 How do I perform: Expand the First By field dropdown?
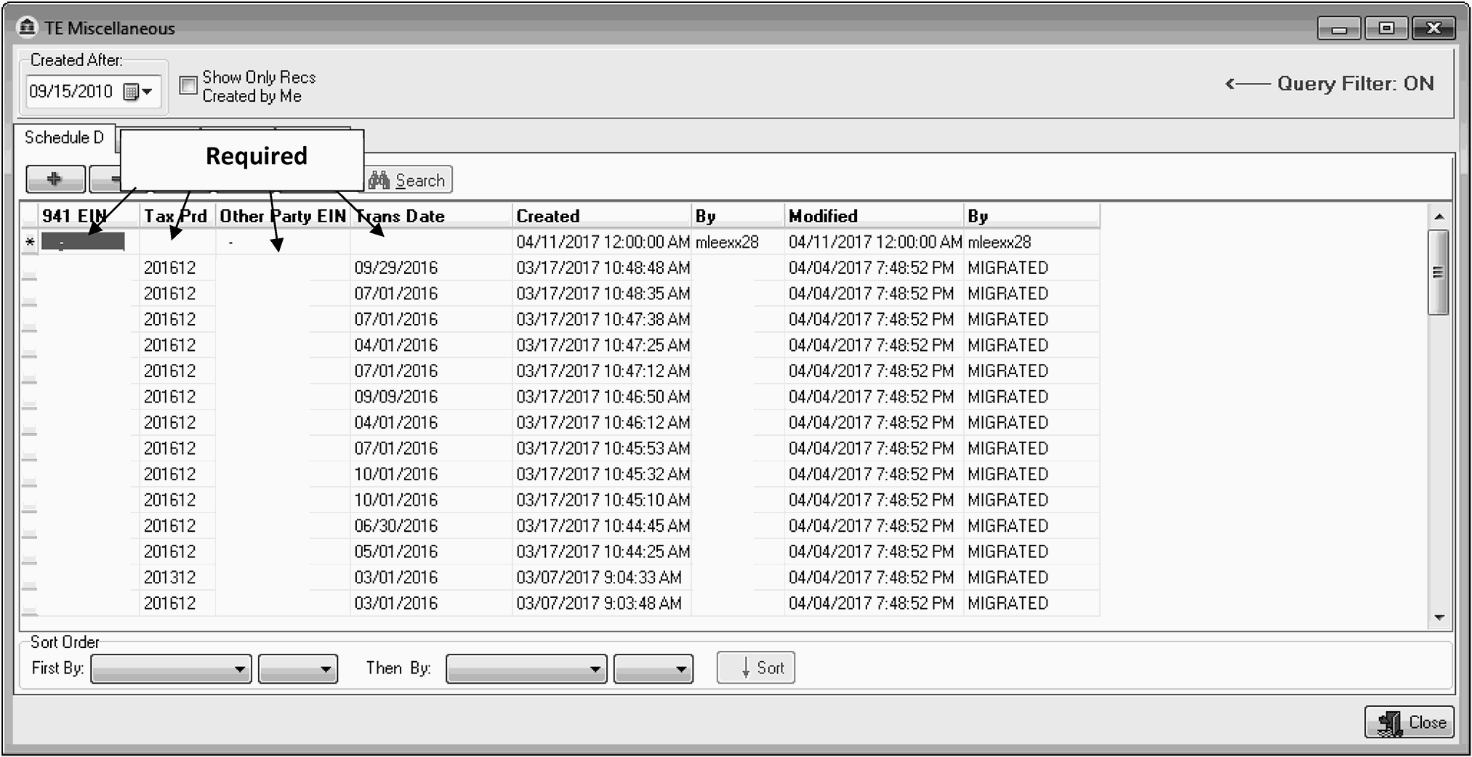171,668
